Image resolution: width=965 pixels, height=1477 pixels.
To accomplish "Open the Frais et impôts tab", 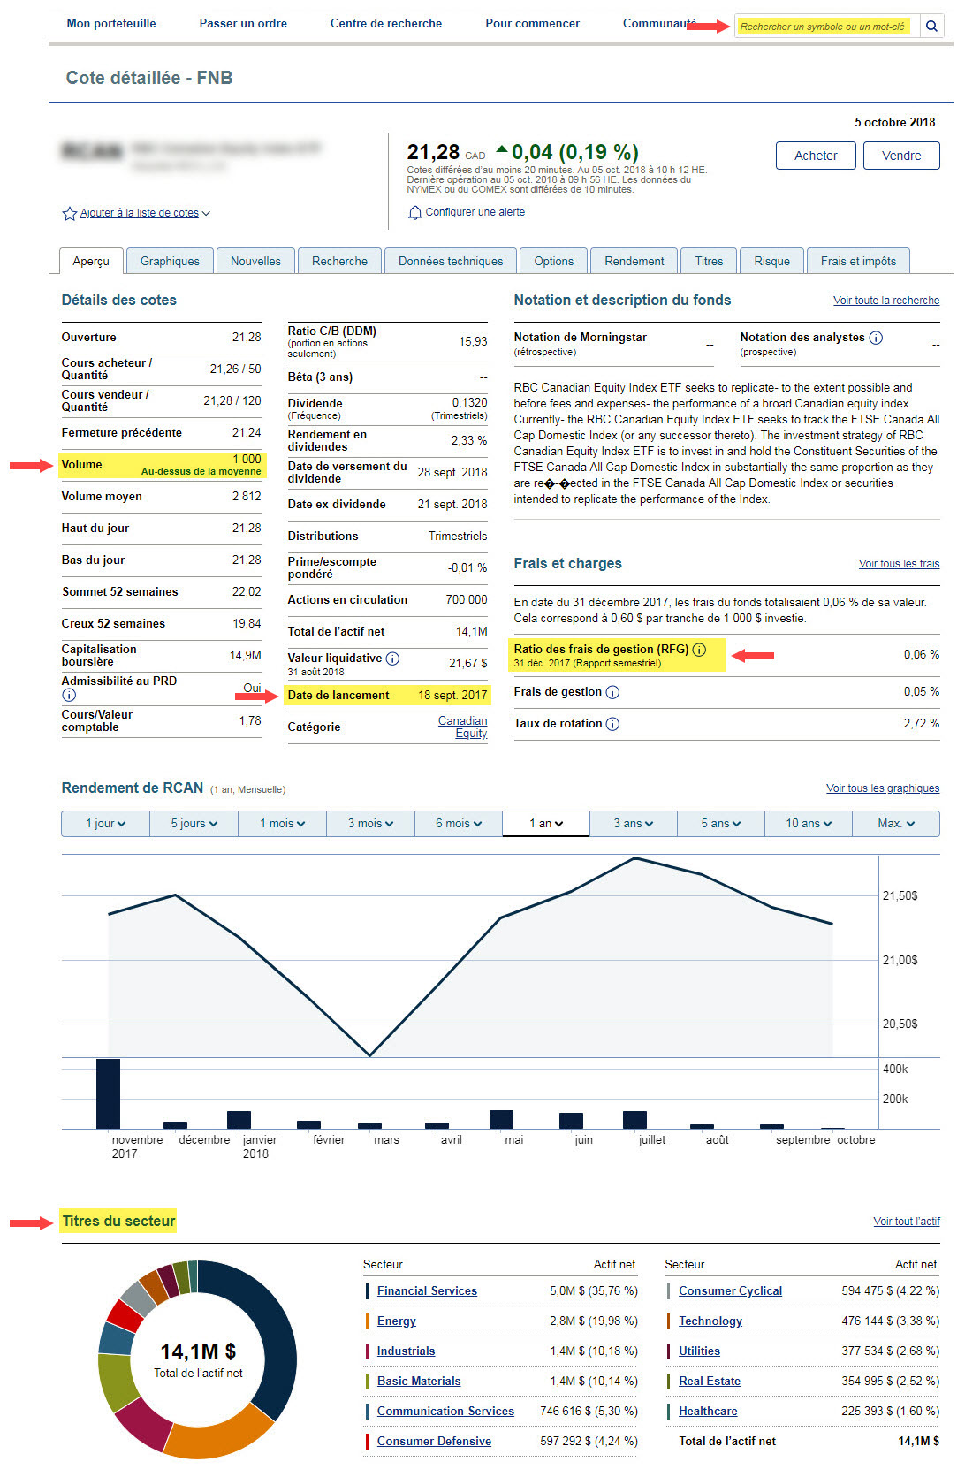I will tap(857, 262).
